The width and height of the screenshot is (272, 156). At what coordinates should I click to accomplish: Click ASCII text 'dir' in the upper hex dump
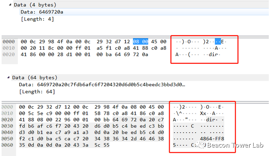pyautogui.click(x=213, y=55)
